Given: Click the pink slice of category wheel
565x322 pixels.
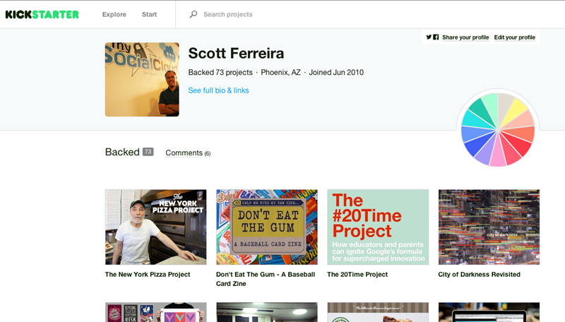Looking at the screenshot, I should [498, 153].
